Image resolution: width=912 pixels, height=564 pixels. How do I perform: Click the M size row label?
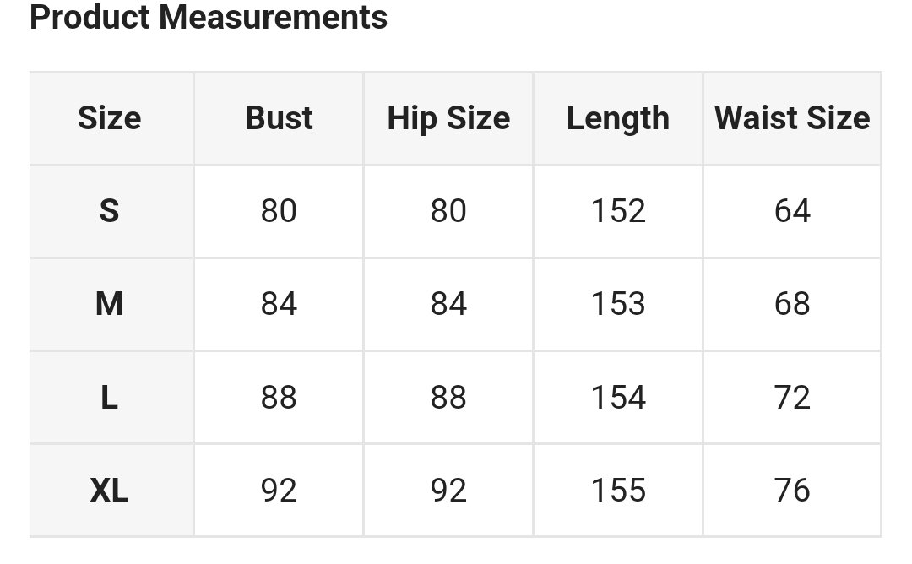coord(110,304)
